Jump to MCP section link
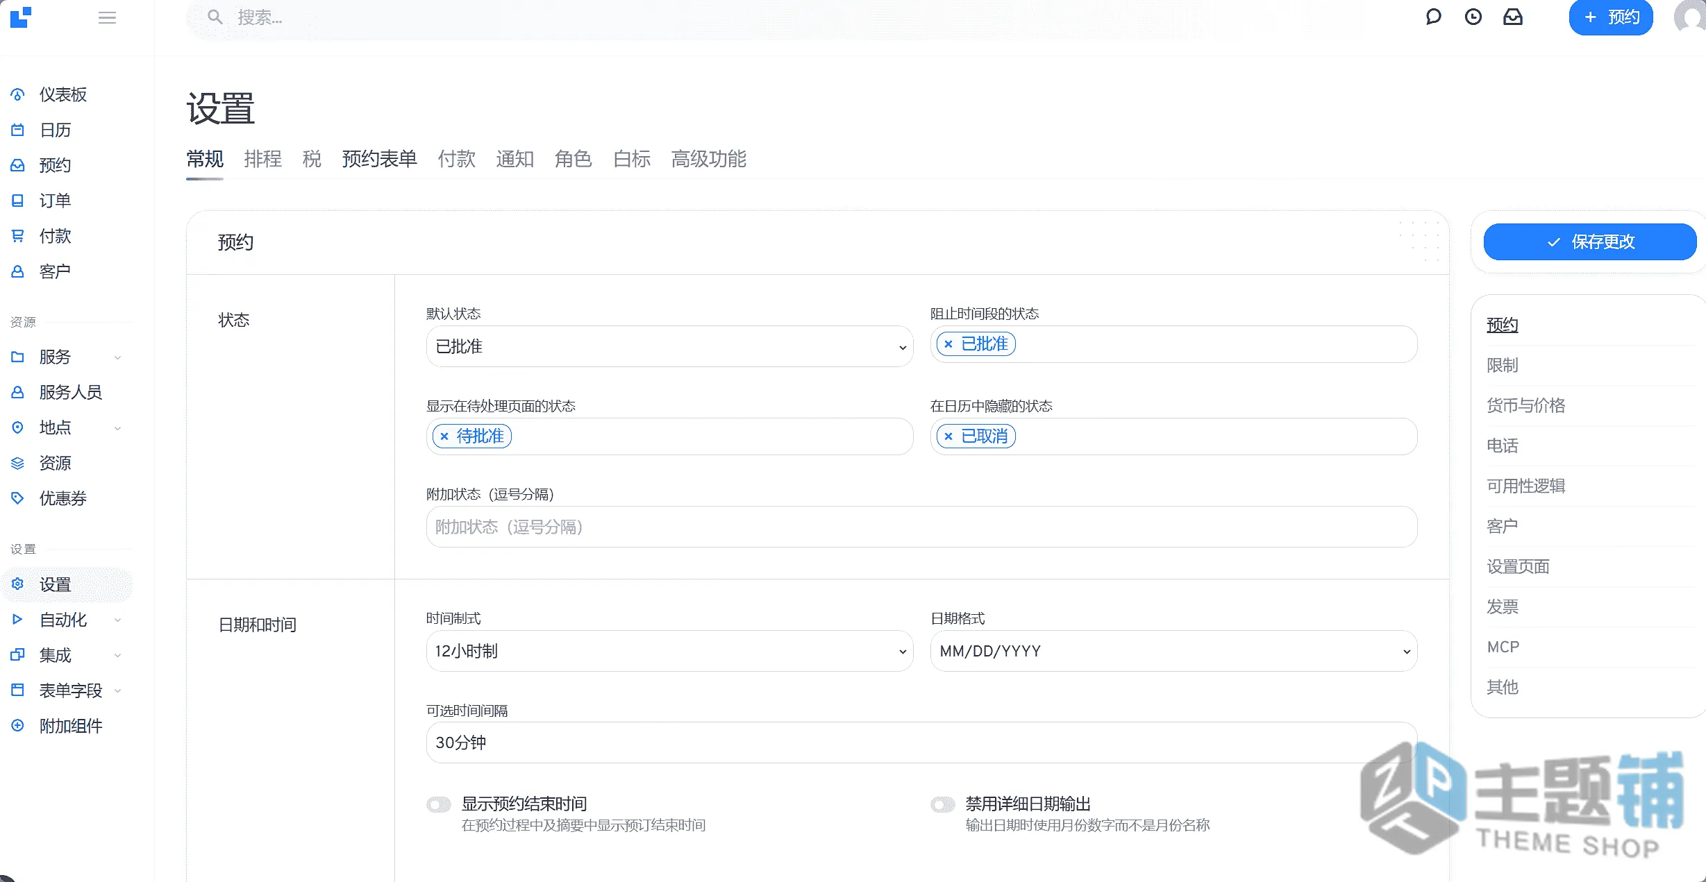 tap(1503, 647)
